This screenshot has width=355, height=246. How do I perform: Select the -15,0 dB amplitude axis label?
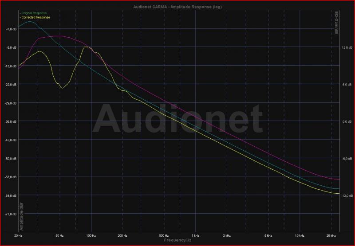(x=11, y=66)
